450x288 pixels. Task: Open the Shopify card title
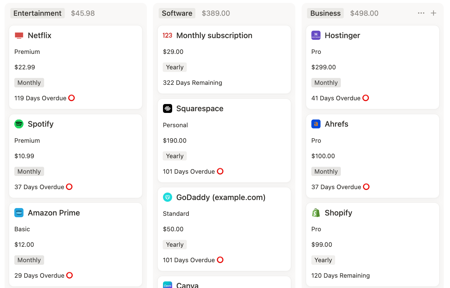[x=339, y=213]
